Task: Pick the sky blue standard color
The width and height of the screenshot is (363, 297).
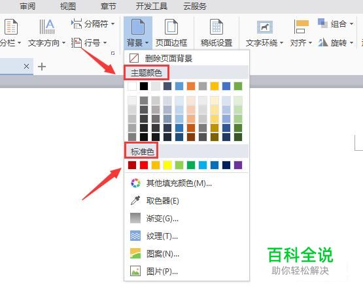Action: pos(203,165)
